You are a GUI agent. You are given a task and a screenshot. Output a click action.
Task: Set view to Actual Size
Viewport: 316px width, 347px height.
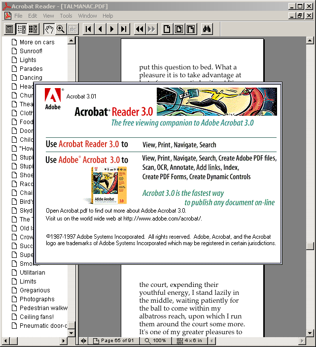pos(167,29)
